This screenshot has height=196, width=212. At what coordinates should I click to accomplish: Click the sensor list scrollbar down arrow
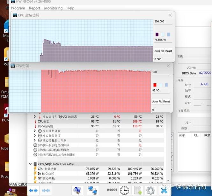pos(168,181)
